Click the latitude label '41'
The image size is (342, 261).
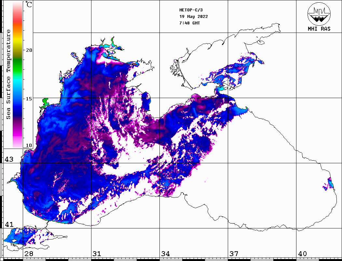pyautogui.click(x=9, y=225)
